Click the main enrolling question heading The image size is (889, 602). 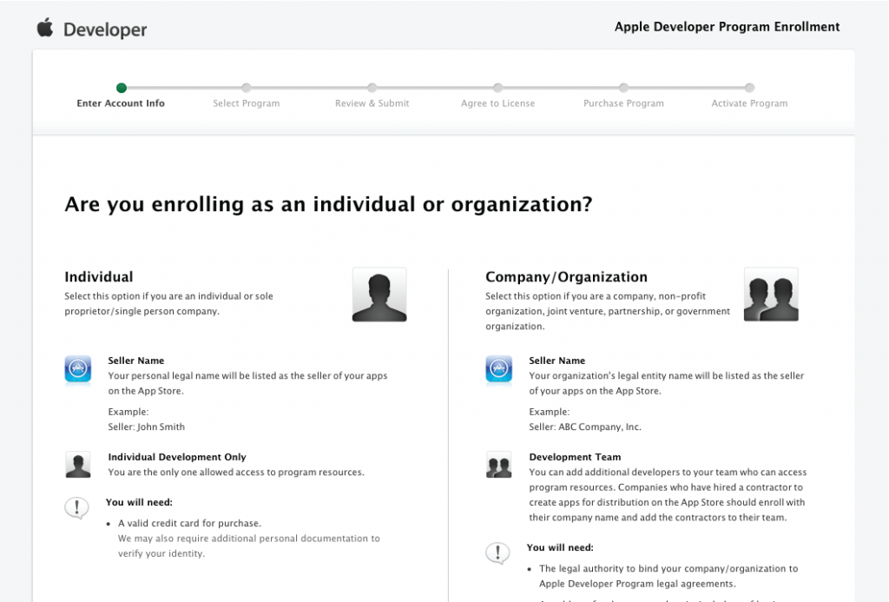point(328,204)
